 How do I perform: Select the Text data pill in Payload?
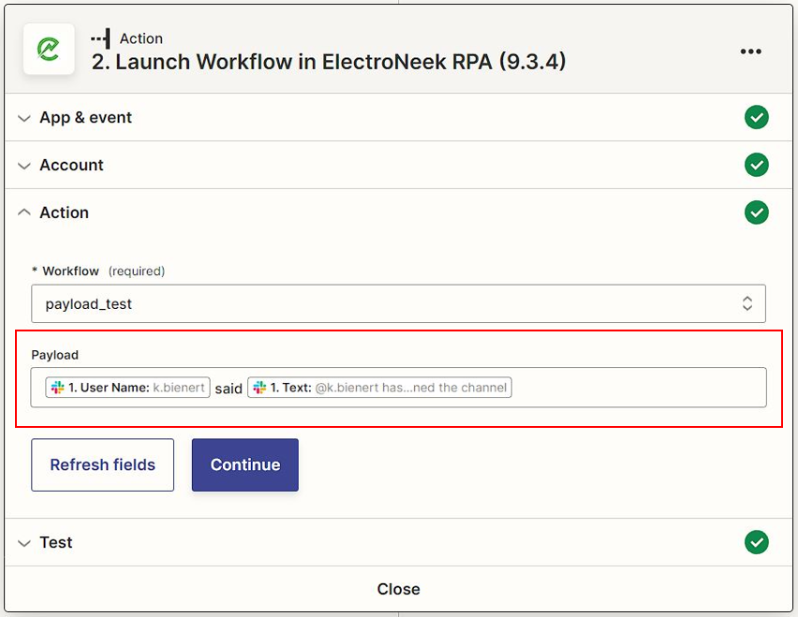[x=379, y=388]
